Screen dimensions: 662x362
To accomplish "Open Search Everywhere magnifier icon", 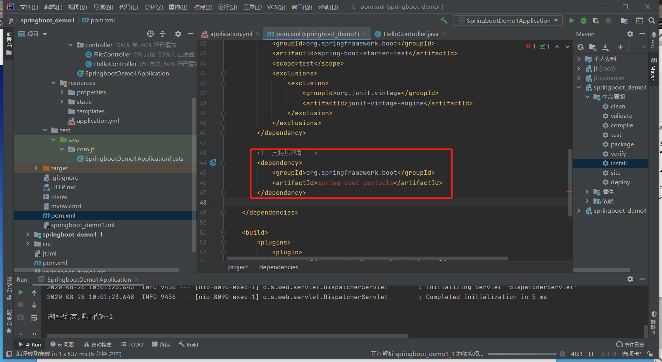I will 652,20.
